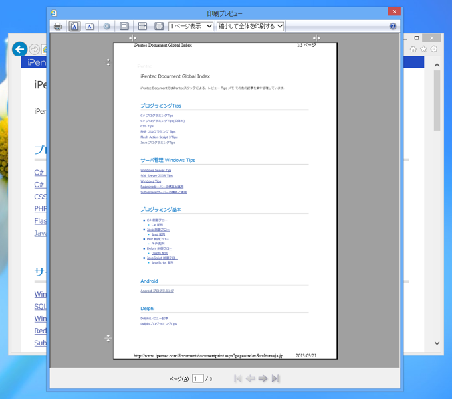Click the CSS Tips entry in the preview
Viewport: 452px width, 399px height.
[147, 126]
